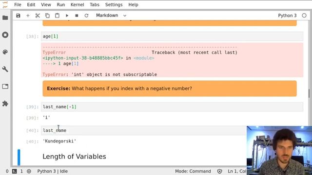Open the Kernel menu
The width and height of the screenshot is (312, 175).
tap(77, 4)
